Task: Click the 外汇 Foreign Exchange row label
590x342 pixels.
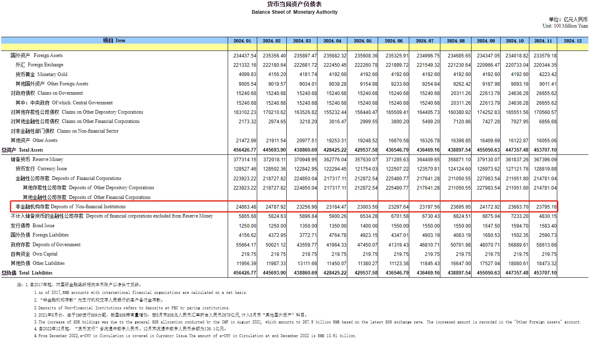Action: tap(39, 65)
